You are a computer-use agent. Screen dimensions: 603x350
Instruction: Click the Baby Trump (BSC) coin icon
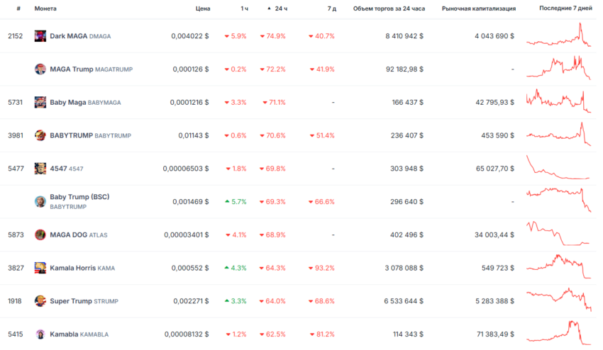coord(40,201)
